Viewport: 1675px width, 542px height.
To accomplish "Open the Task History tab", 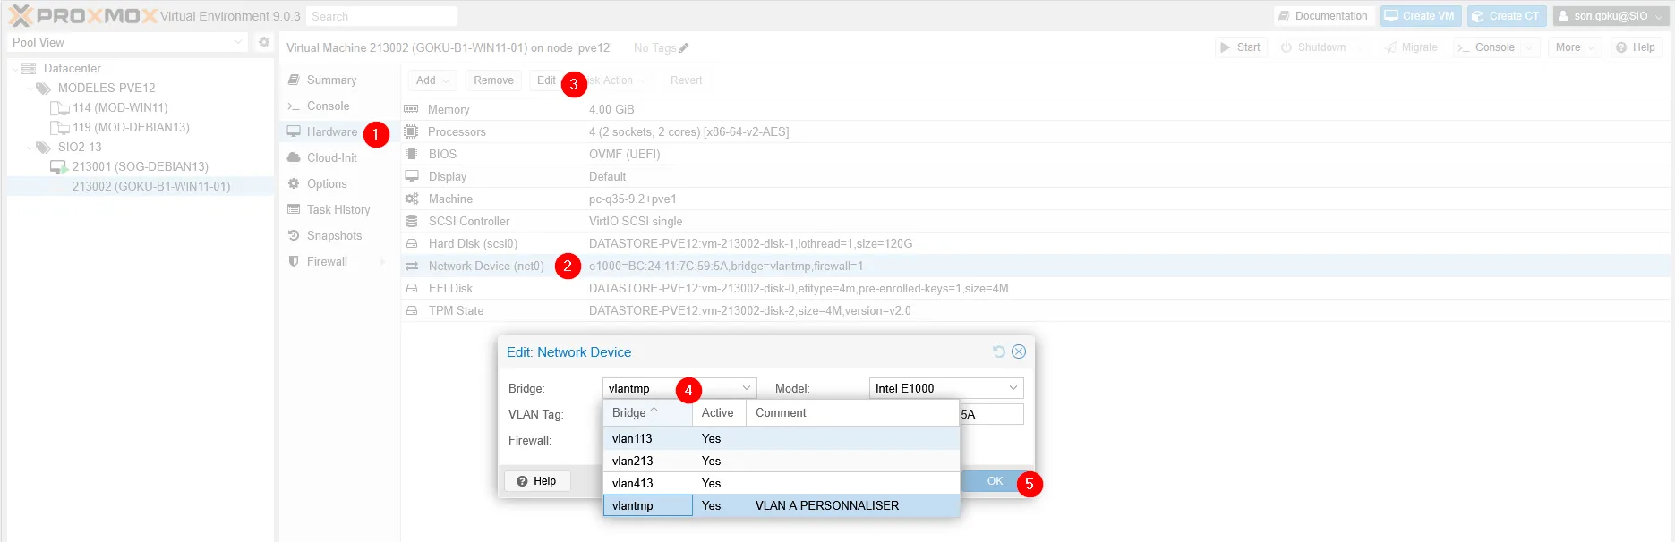I will (338, 209).
